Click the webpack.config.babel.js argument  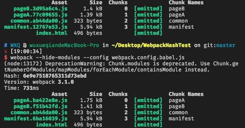point(148,57)
